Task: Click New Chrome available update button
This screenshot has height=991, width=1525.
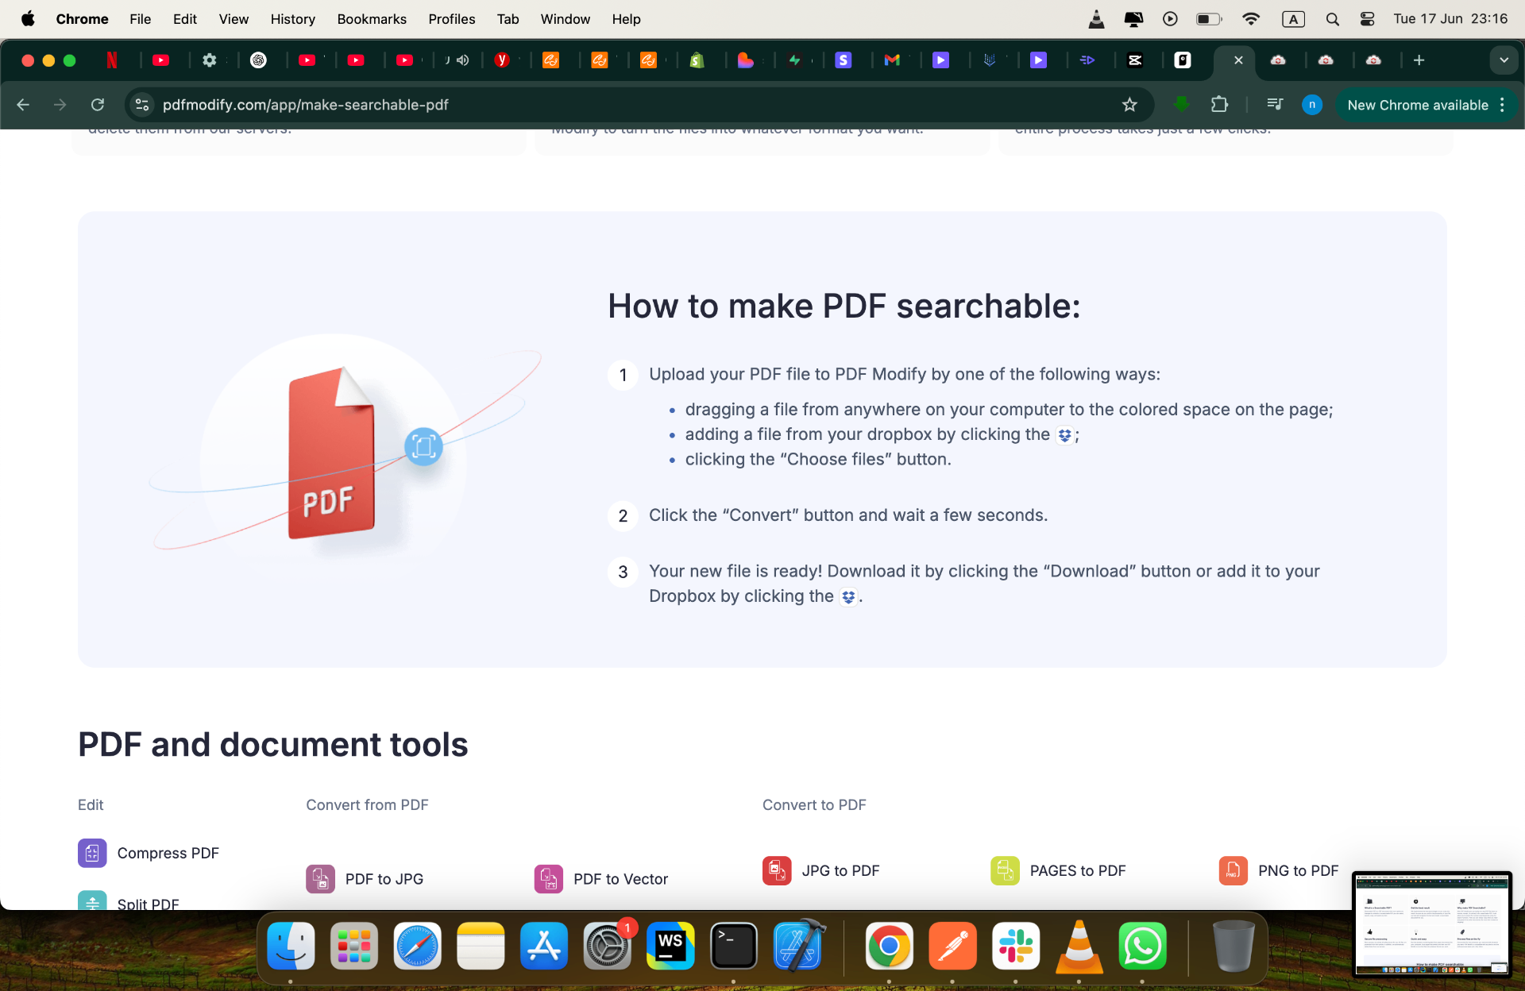Action: click(x=1418, y=105)
